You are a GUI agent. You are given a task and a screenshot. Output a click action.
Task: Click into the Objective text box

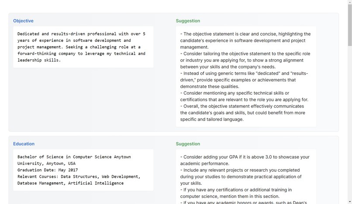point(83,47)
